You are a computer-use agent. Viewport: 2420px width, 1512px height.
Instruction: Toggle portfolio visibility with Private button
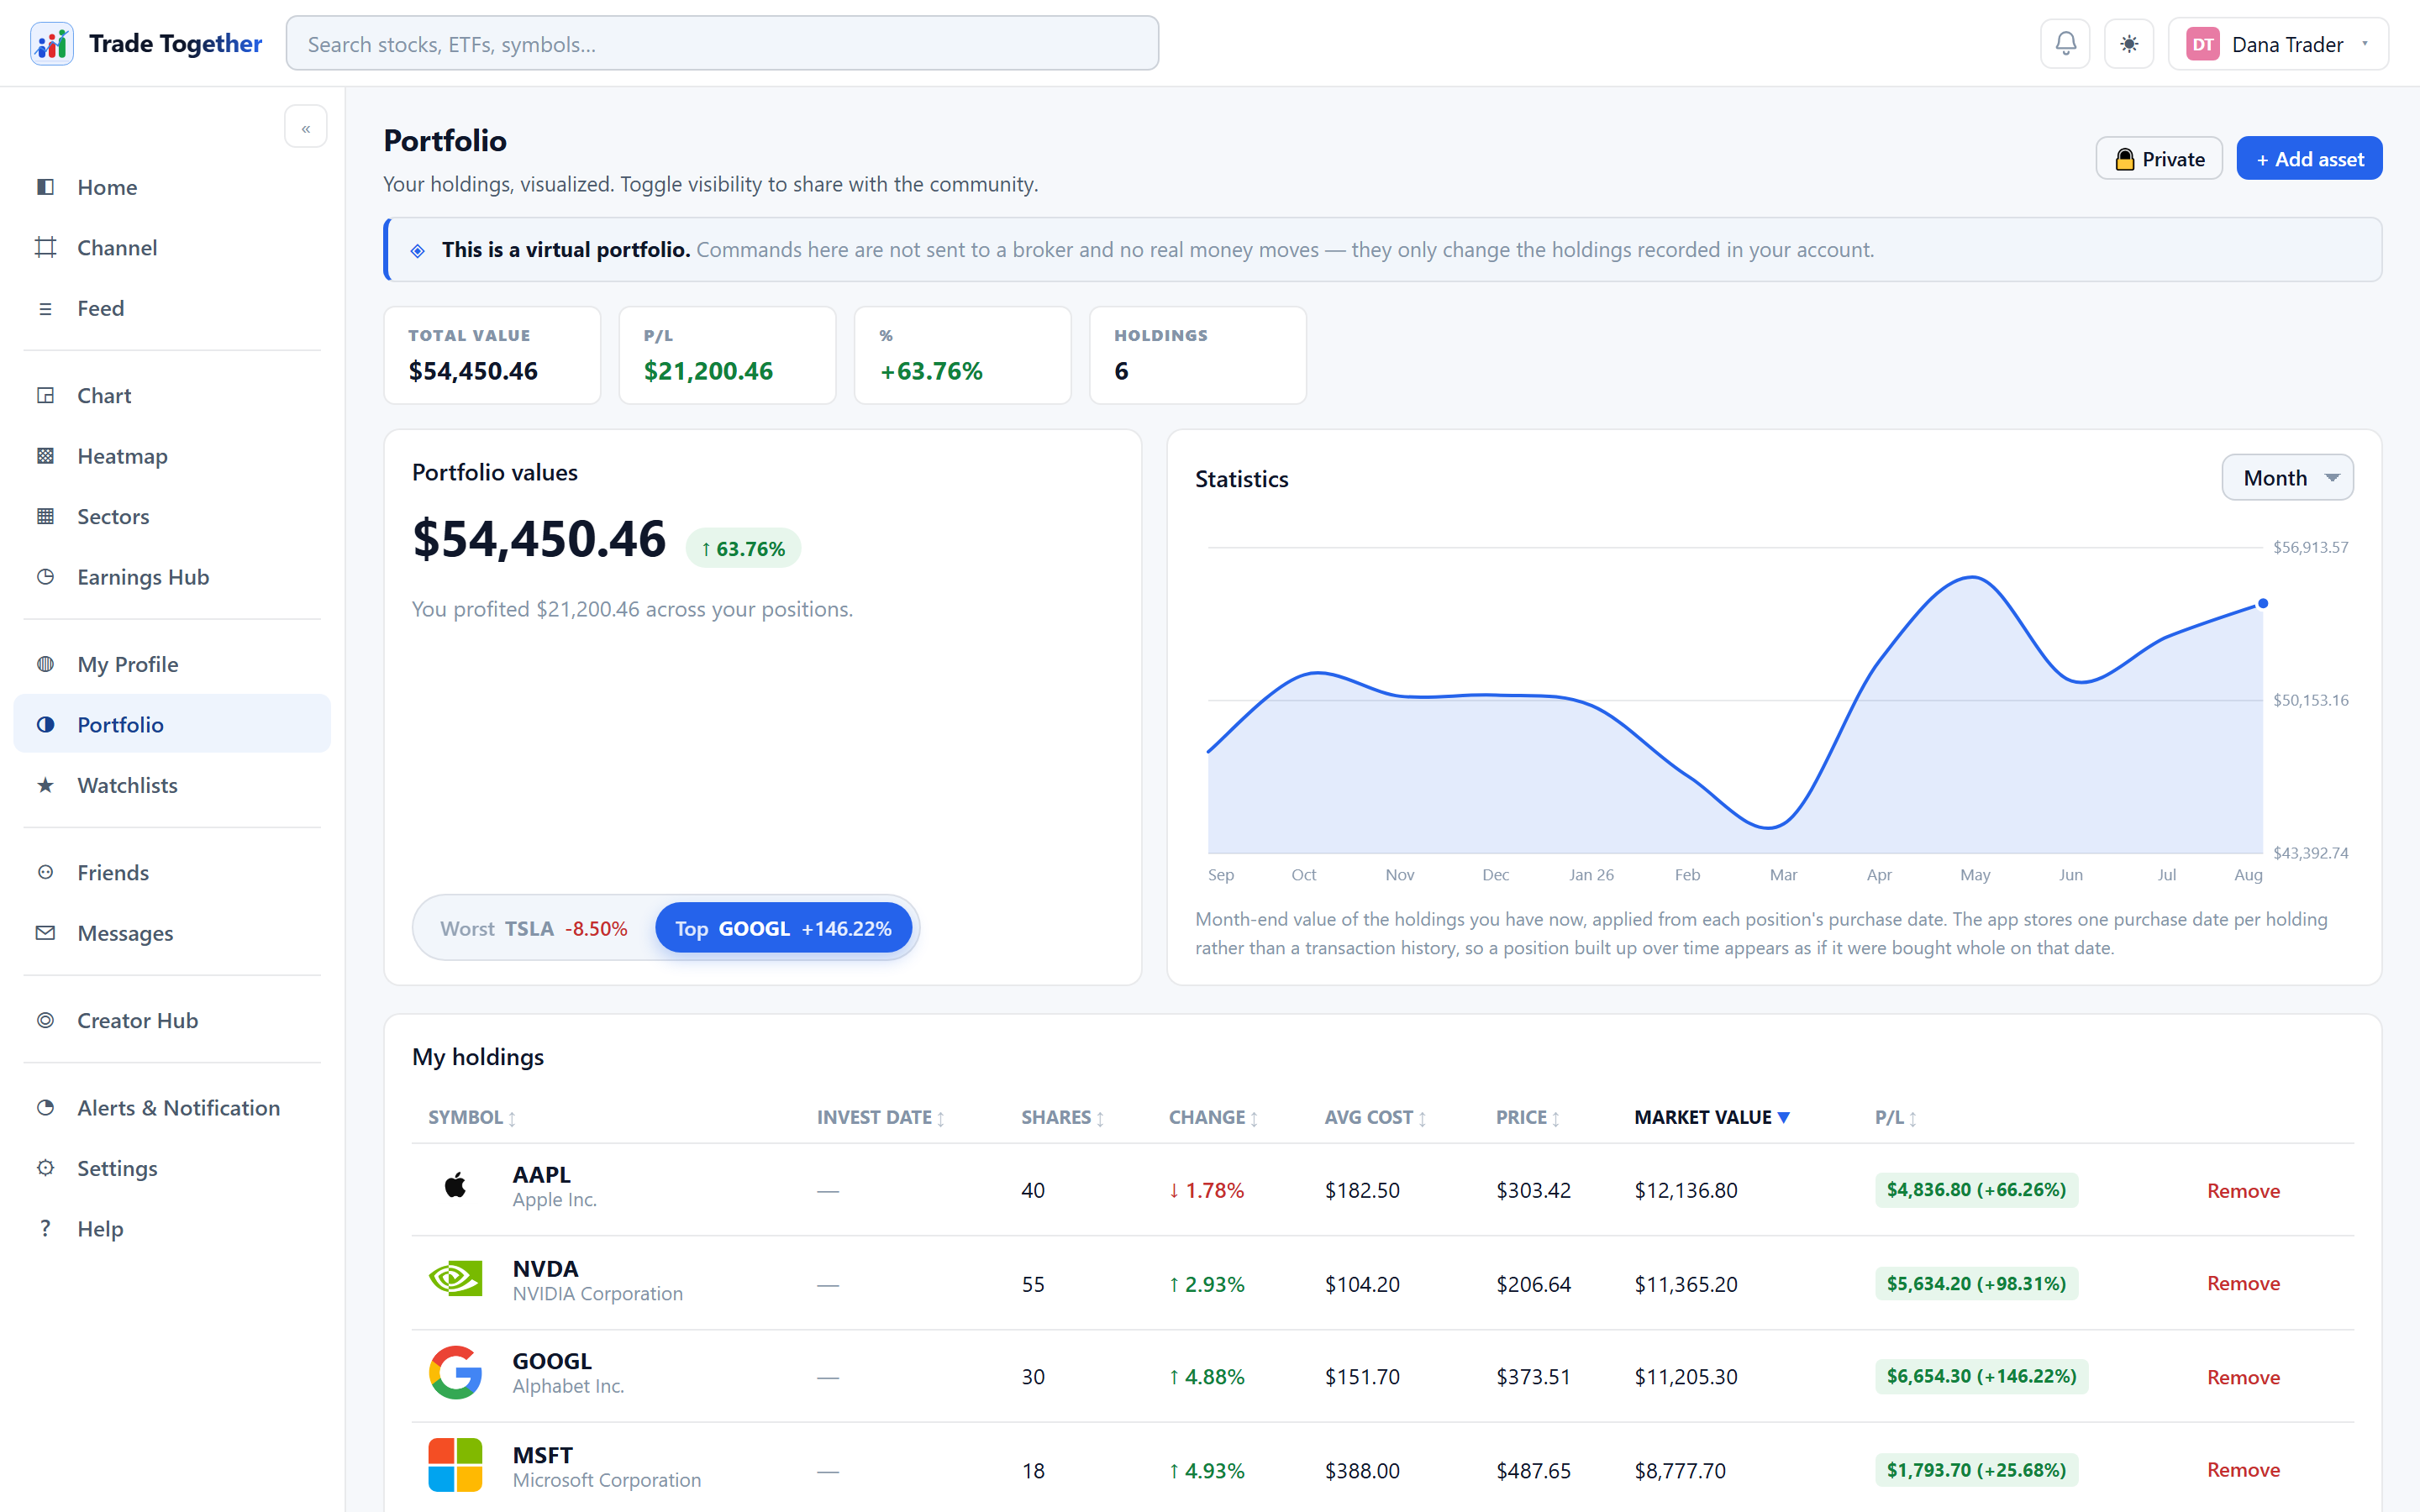point(2159,159)
